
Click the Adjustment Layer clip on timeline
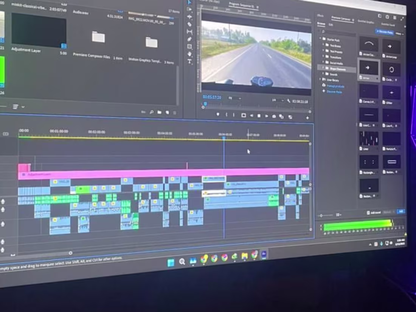click(x=163, y=174)
